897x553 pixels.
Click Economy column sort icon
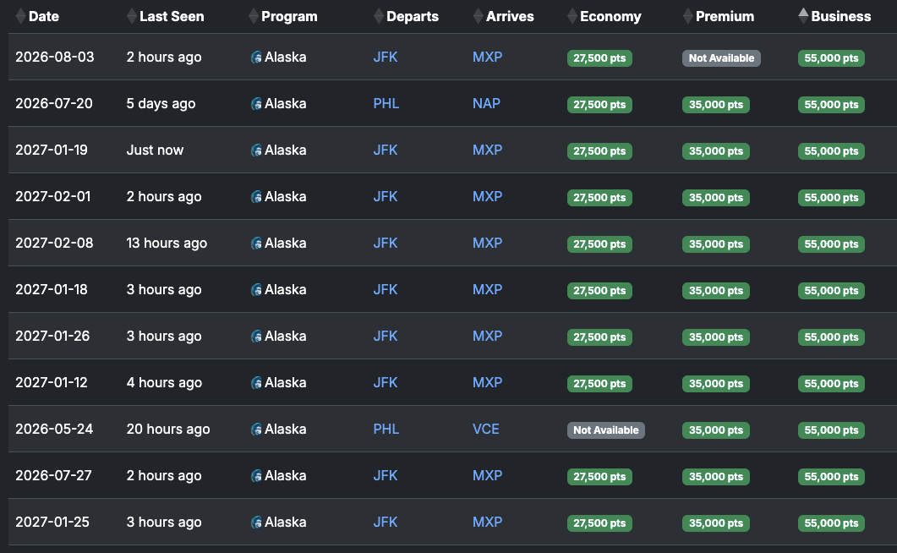point(572,17)
